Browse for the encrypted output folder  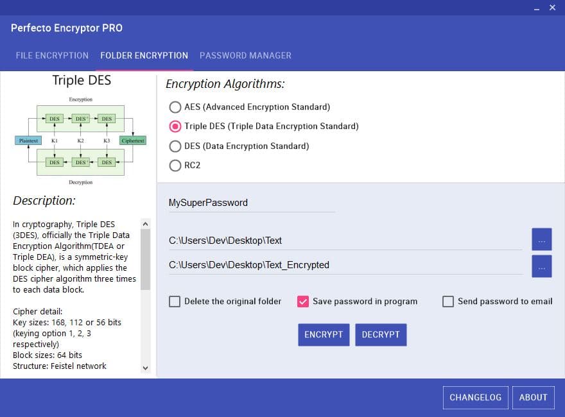point(541,266)
